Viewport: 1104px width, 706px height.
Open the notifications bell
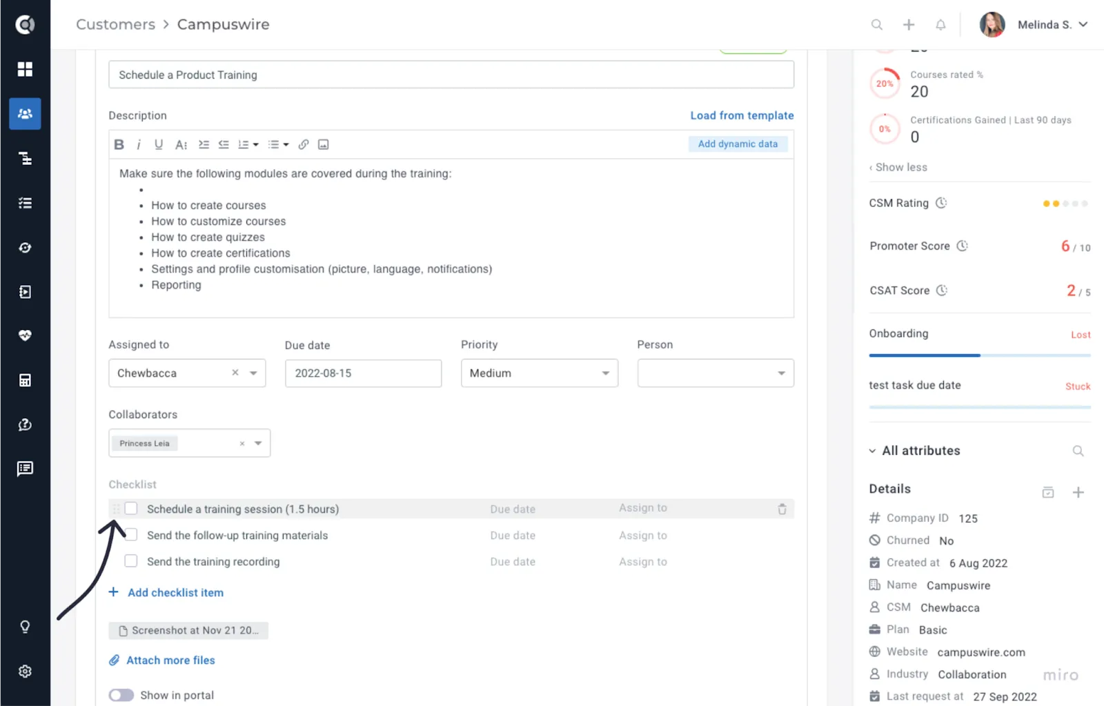click(940, 25)
